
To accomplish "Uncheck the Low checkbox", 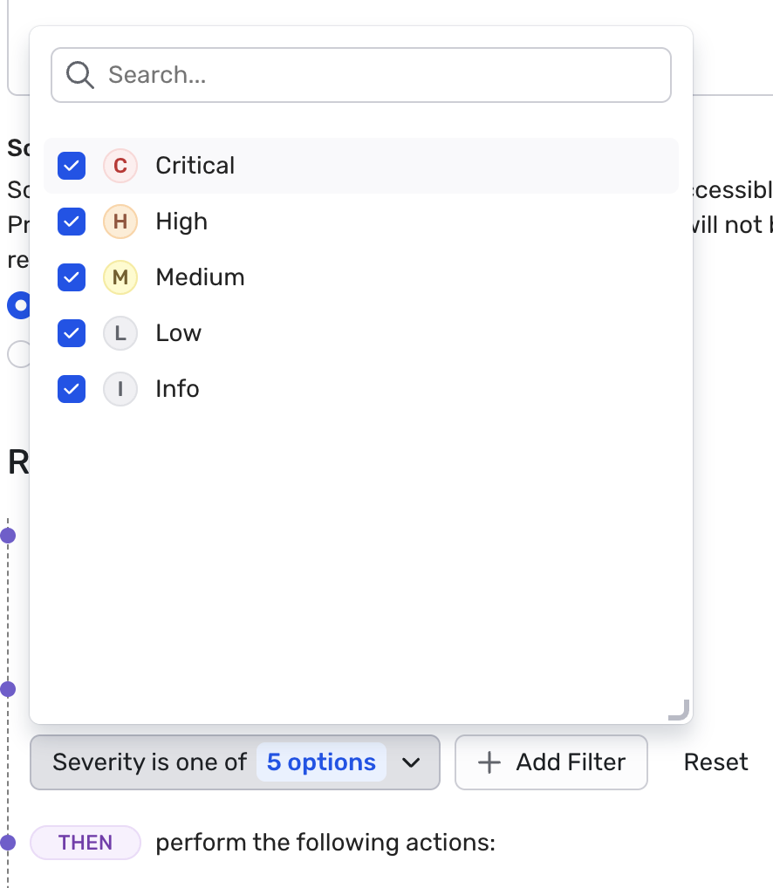I will coord(72,333).
